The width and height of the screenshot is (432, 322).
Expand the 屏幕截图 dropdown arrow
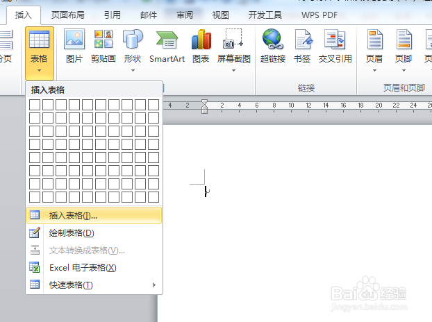click(x=233, y=71)
